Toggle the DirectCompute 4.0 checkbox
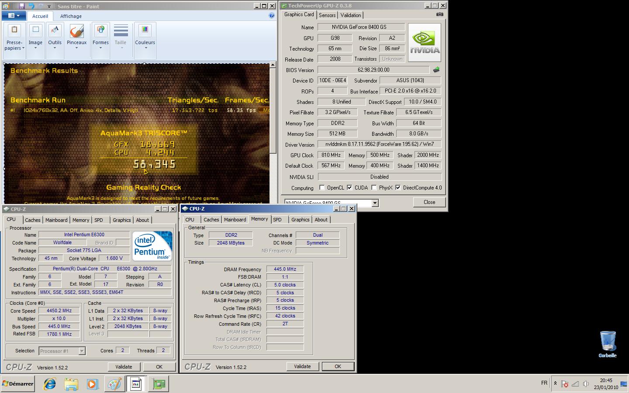Image resolution: width=629 pixels, height=393 pixels. pyautogui.click(x=398, y=188)
